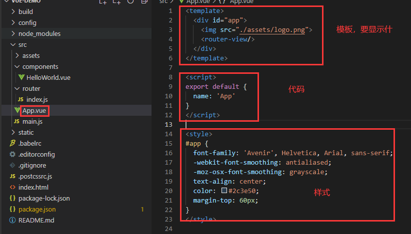Image resolution: width=411 pixels, height=234 pixels.
Task: Click the '#app {' selector line
Action: 197,144
